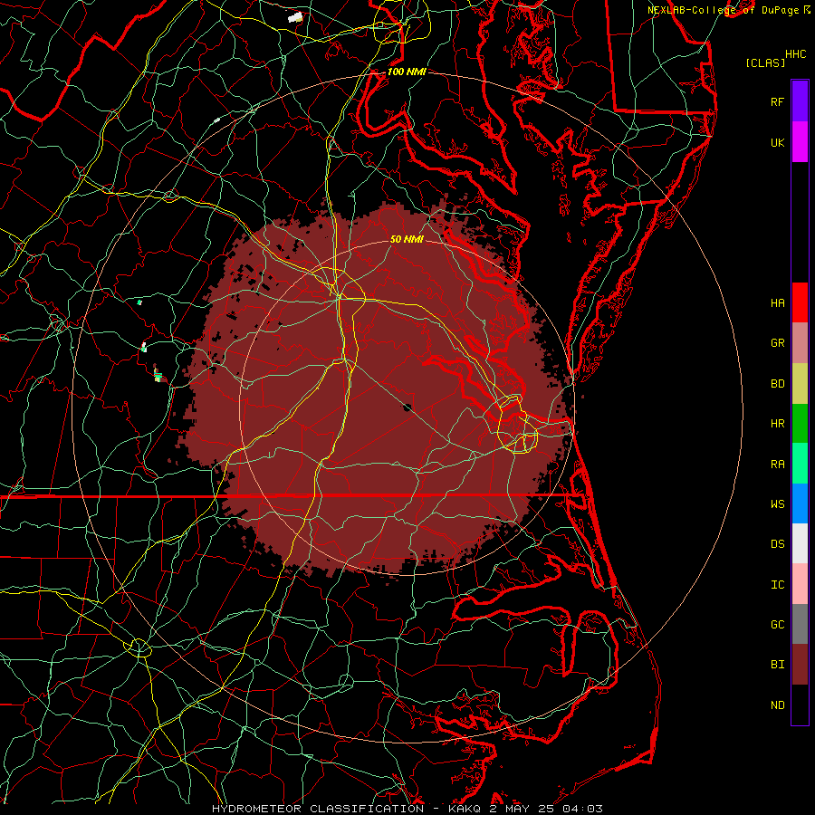Click the GC legend label
815x815 pixels.
pyautogui.click(x=777, y=625)
